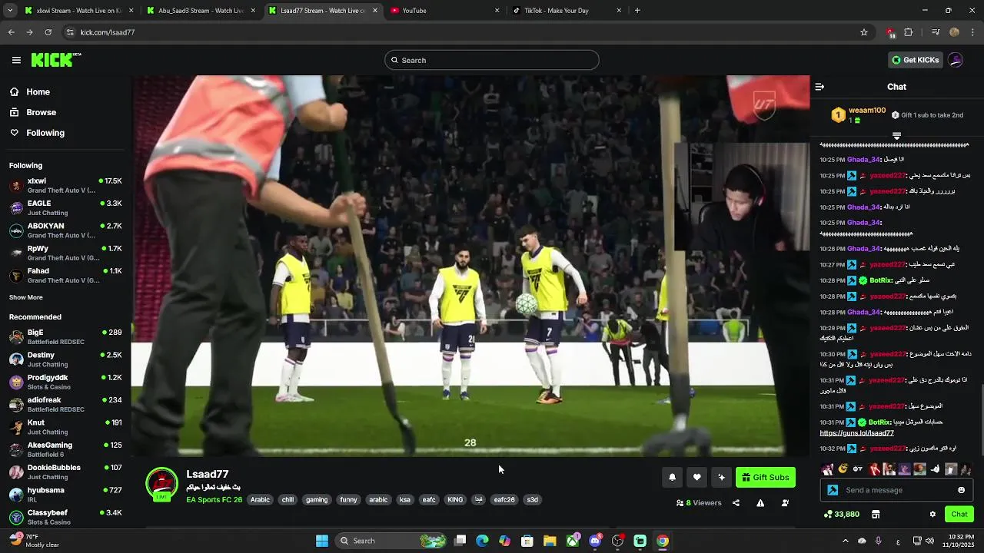Send message with the green Chat button
The width and height of the screenshot is (984, 553).
959,514
